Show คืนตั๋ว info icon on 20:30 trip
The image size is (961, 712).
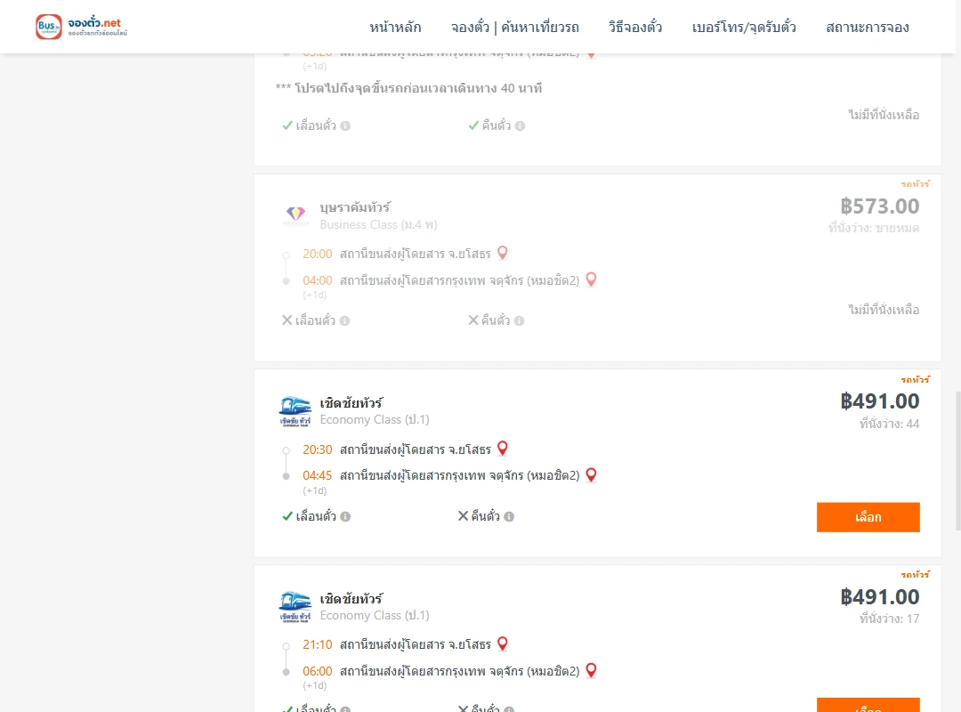click(509, 516)
